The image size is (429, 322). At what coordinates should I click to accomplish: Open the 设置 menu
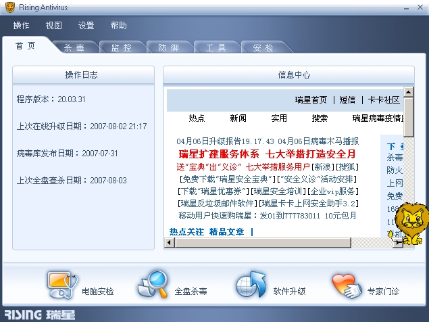86,26
